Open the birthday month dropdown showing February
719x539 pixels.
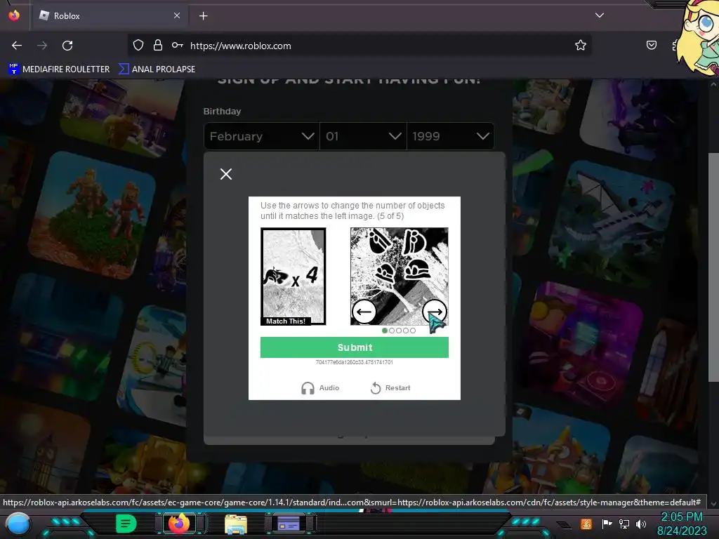click(x=262, y=136)
